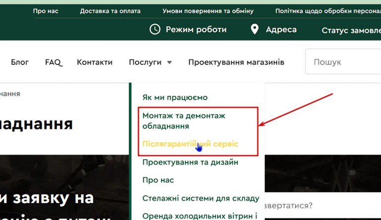This screenshot has height=220, width=381.
Task: Go to the Блог page
Action: click(20, 62)
